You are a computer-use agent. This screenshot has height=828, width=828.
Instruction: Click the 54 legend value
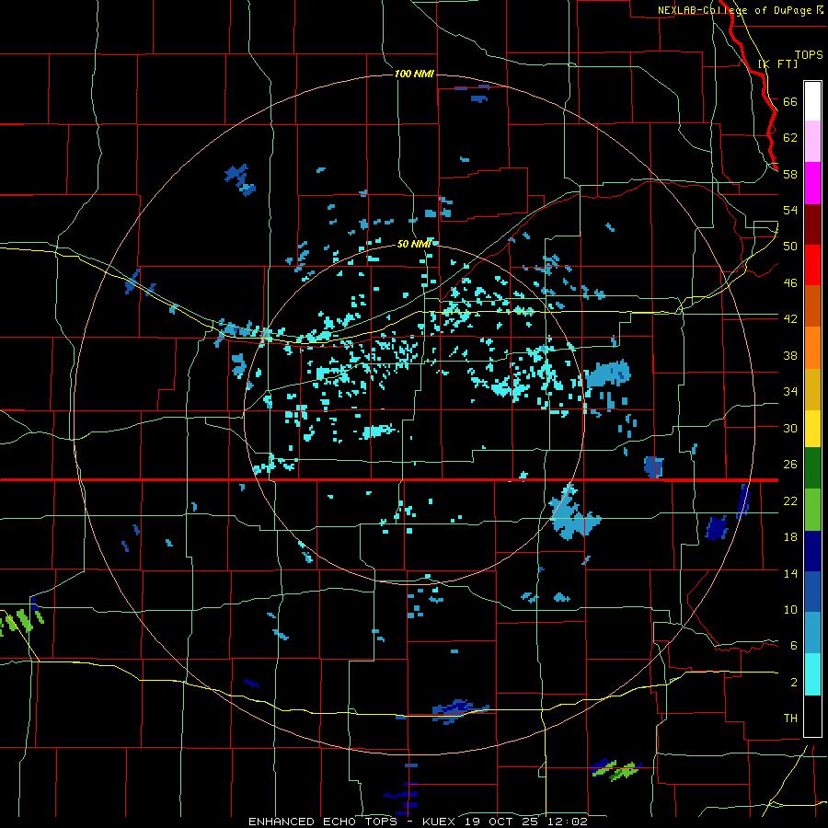point(790,210)
